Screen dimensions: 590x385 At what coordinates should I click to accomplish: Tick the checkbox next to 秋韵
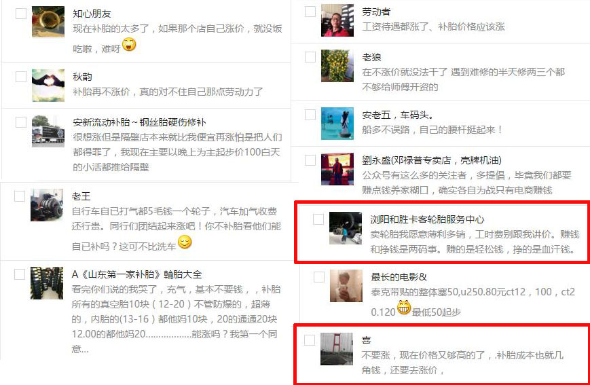coord(21,77)
